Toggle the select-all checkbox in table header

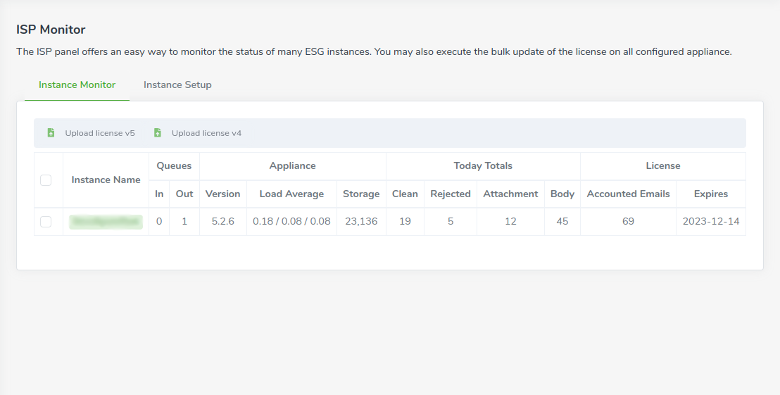[46, 180]
